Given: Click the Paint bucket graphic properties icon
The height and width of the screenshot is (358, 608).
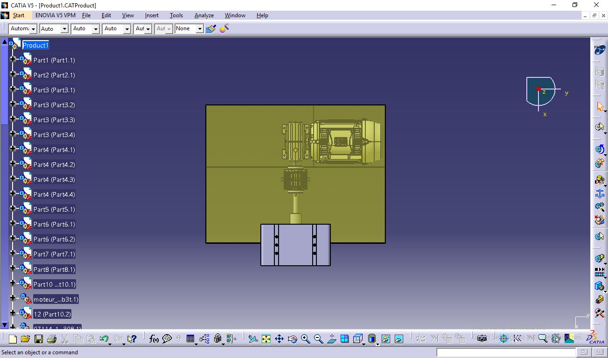Looking at the screenshot, I should (x=211, y=28).
